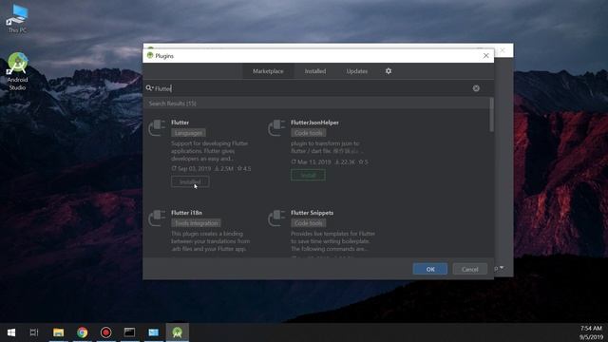Screen dimensions: 608x342
Task: Click Languages tag on Flutter plugin
Action: click(188, 133)
